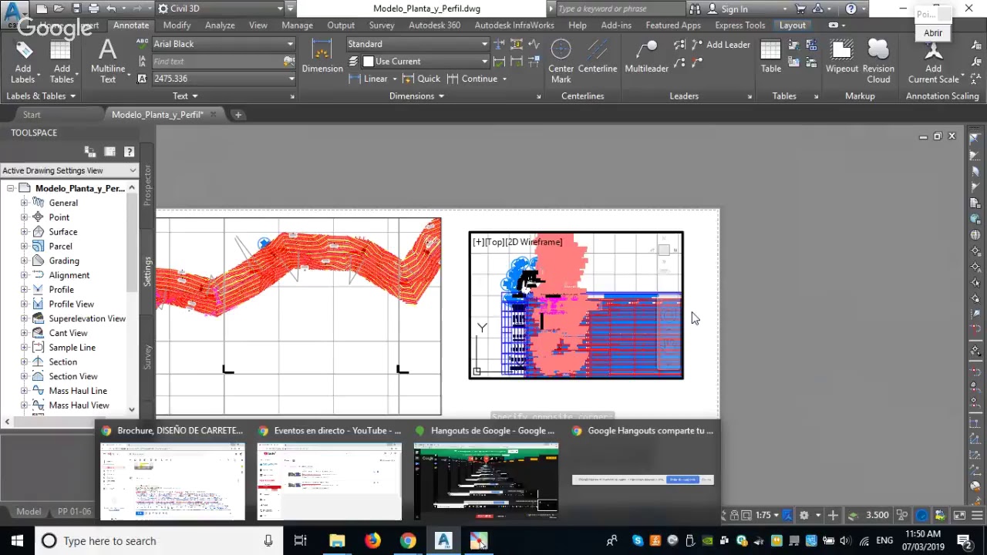Click the Toolspace help question icon
The image size is (987, 555).
pyautogui.click(x=129, y=152)
